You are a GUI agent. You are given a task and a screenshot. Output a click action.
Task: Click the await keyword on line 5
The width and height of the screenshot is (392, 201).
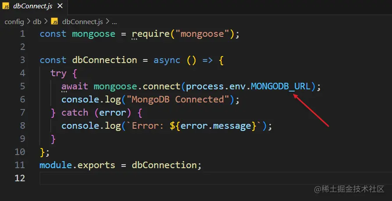pyautogui.click(x=75, y=86)
